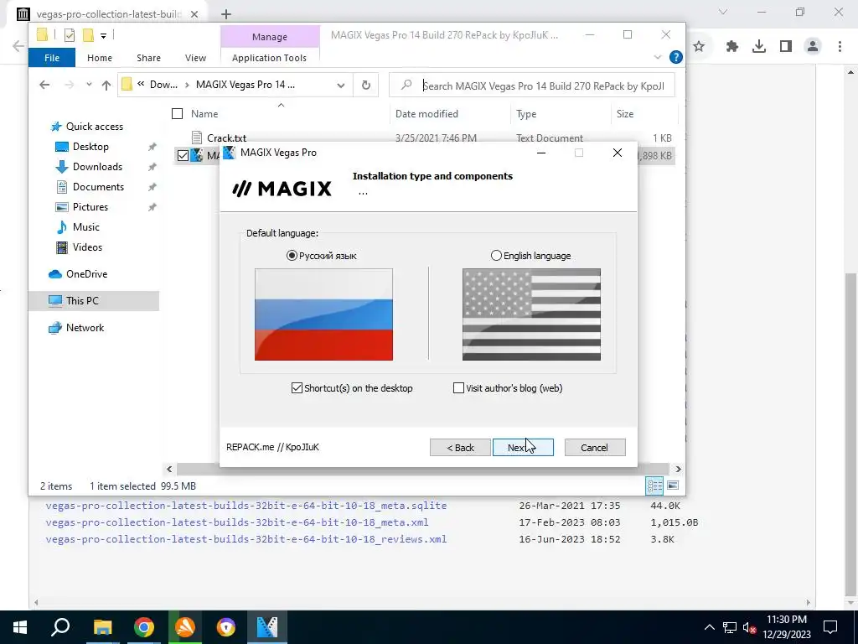This screenshot has width=858, height=644.
Task: Open the browser three-dot menu
Action: click(x=840, y=47)
